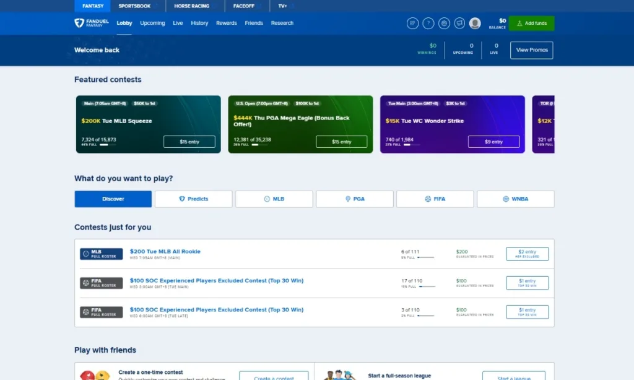
Task: Select the Predicts filter
Action: [x=194, y=199]
